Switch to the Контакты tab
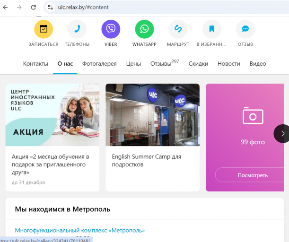This screenshot has width=289, height=242. click(35, 64)
